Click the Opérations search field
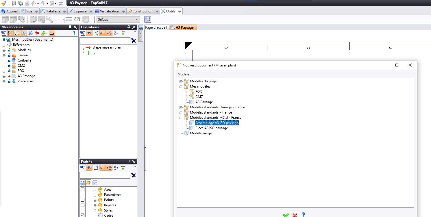Viewport: 431px width, 217px height. pyautogui.click(x=105, y=41)
